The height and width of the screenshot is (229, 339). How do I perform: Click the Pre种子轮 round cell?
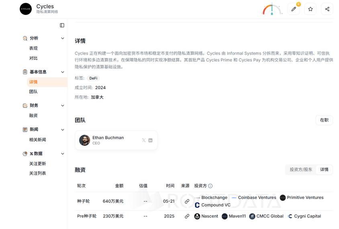click(x=87, y=216)
